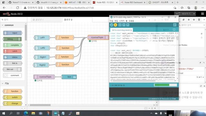
Task: Zoom in the flow canvas
Action: tap(155, 108)
